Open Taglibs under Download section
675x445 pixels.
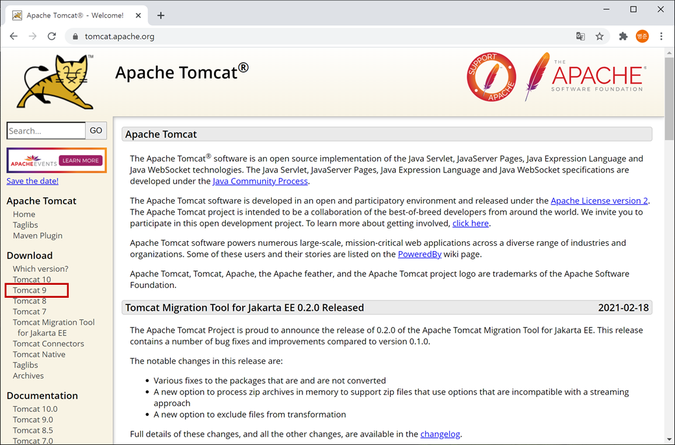point(25,365)
